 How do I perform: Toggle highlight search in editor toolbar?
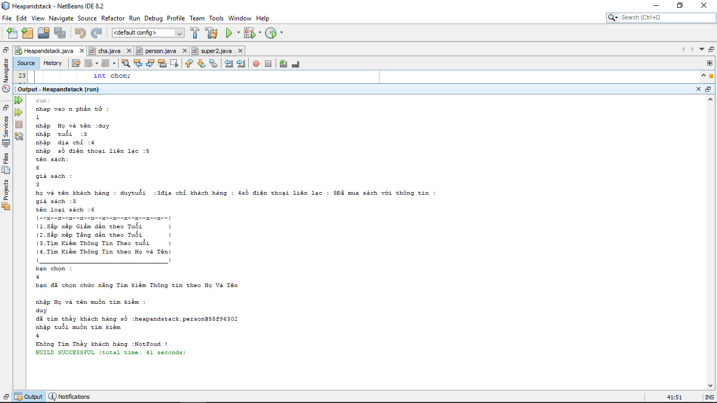[162, 63]
